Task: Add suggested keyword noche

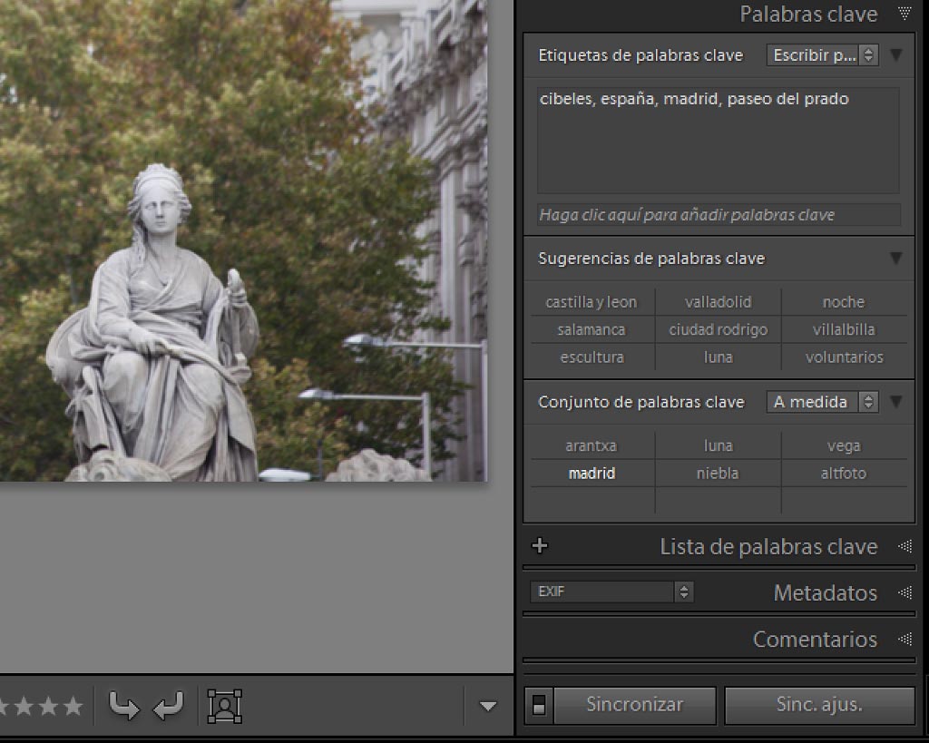Action: [844, 302]
